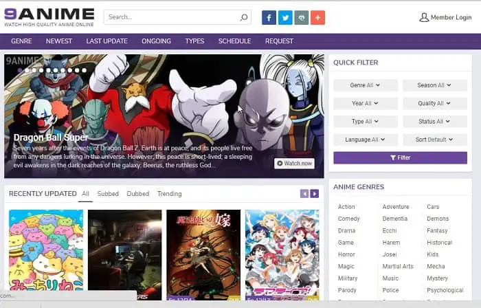Expand the Quality All dropdown
Viewport: 481px width, 308px height.
point(435,103)
